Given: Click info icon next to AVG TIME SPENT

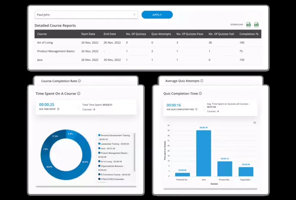Looking at the screenshot, I should tap(58, 109).
